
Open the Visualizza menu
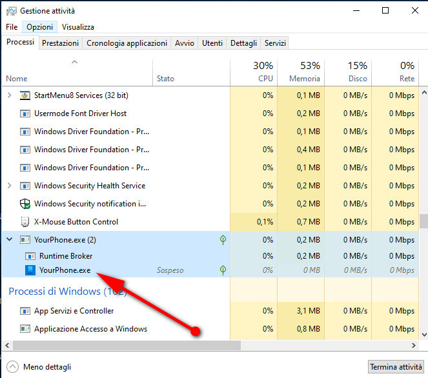click(x=78, y=27)
